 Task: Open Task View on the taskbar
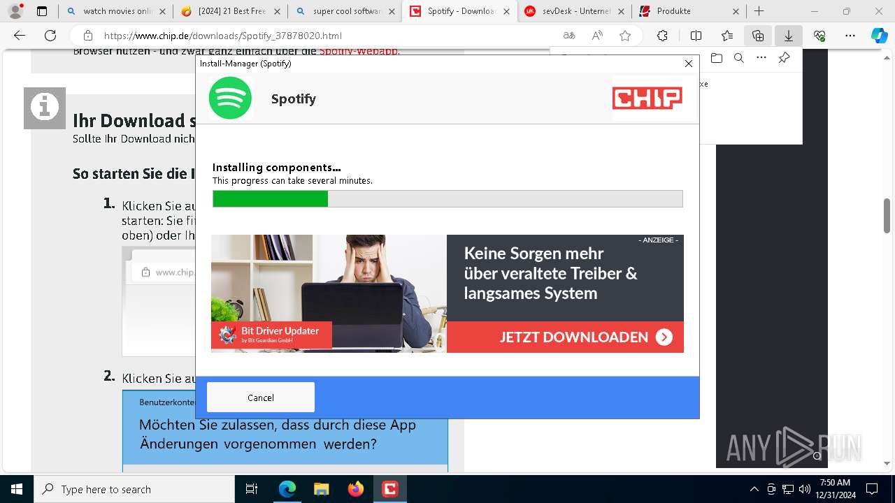(x=252, y=489)
